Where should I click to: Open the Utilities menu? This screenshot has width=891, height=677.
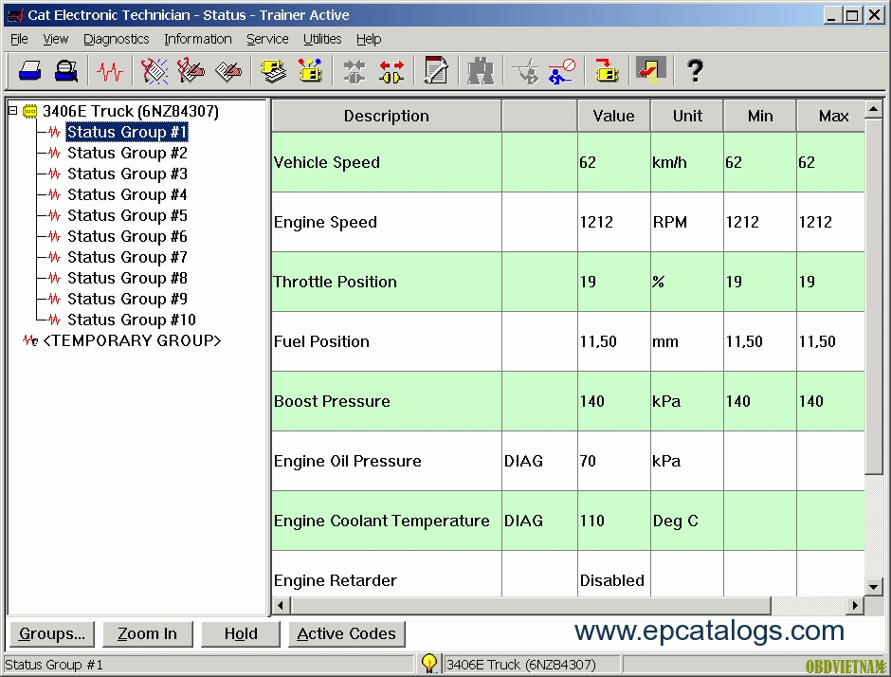click(x=322, y=39)
